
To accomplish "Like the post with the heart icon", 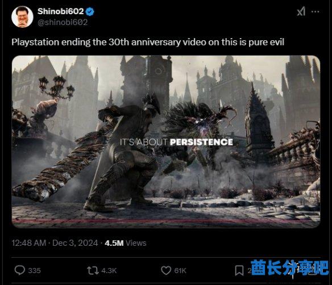I will [x=166, y=270].
